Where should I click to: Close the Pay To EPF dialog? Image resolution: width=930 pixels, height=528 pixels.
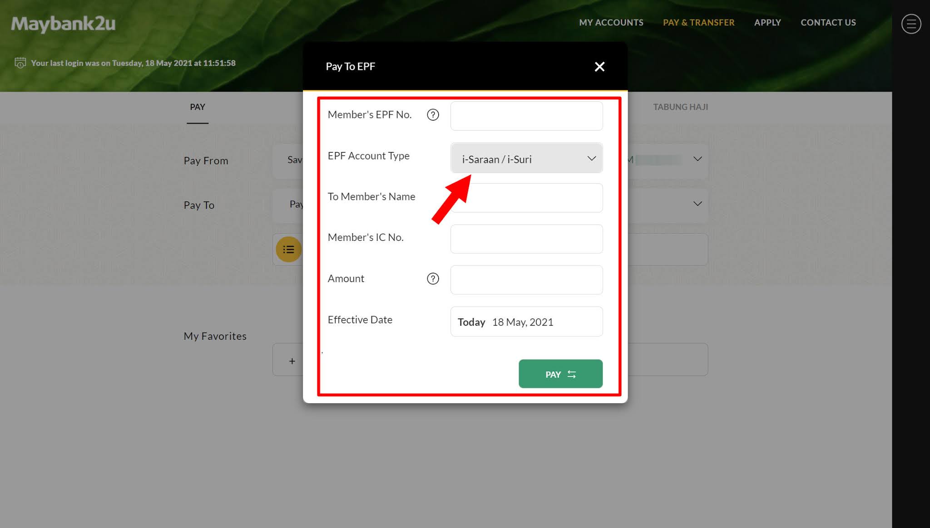coord(599,67)
